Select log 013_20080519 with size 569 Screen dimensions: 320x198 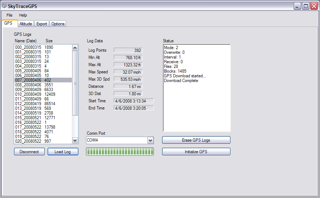43,108
